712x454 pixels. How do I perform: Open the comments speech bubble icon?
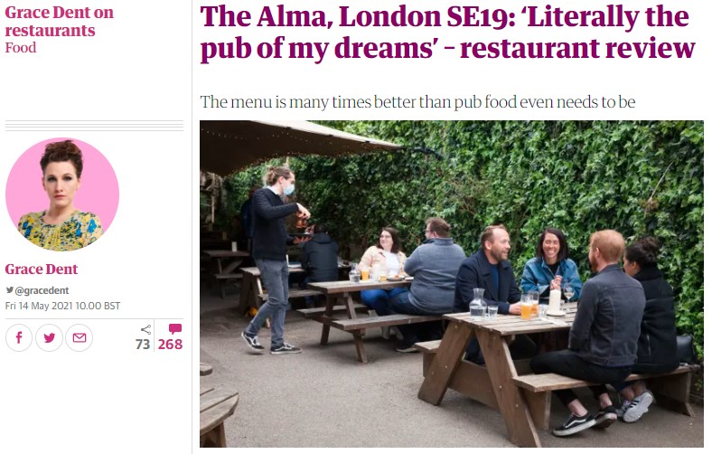(174, 328)
